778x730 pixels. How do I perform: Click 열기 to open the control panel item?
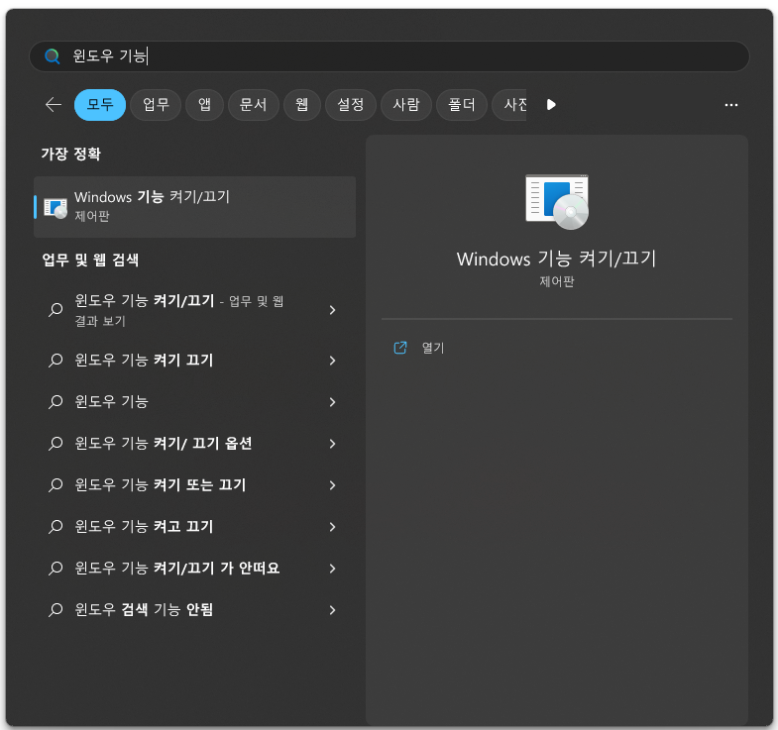[x=433, y=348]
